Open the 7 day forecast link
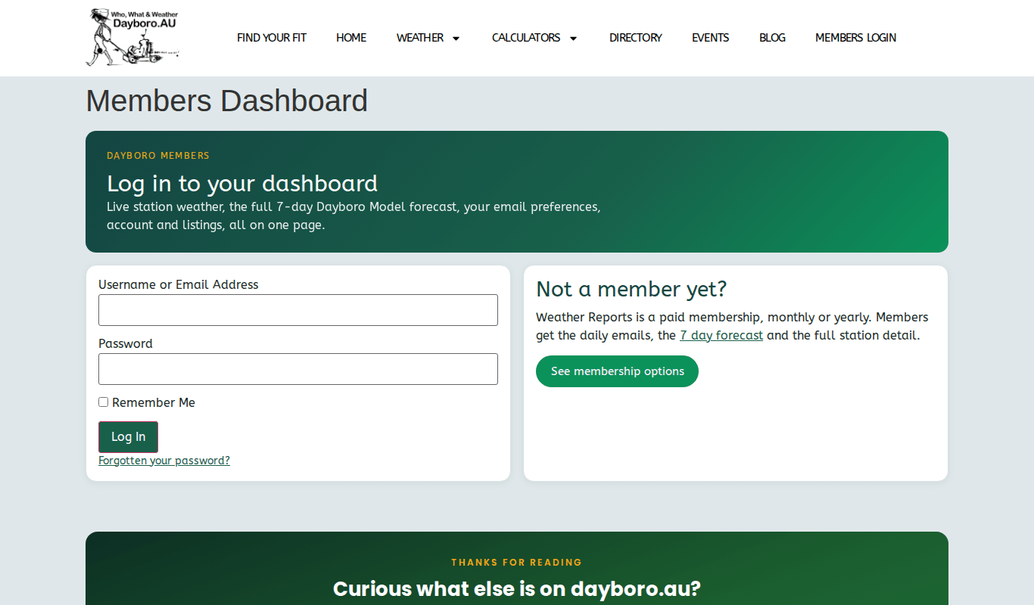Viewport: 1034px width, 605px height. pos(721,335)
